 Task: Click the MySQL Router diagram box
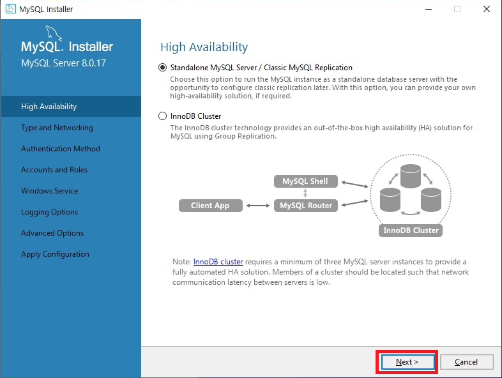306,206
